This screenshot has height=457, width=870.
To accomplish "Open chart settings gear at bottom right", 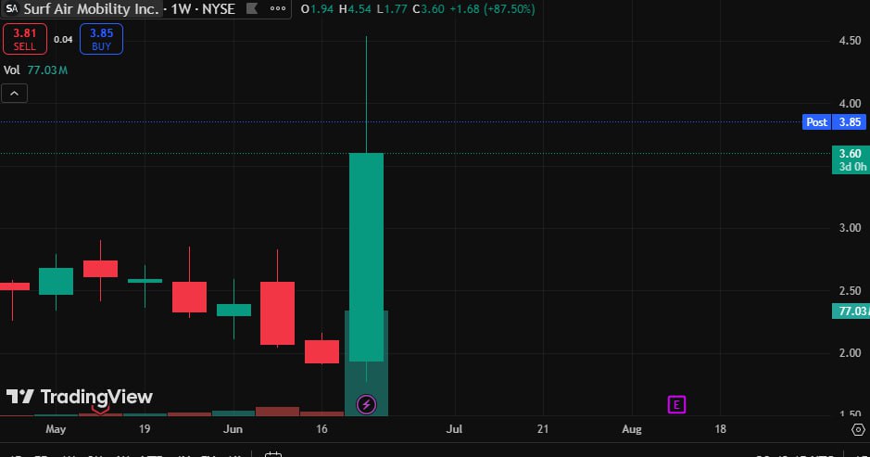I will point(858,429).
